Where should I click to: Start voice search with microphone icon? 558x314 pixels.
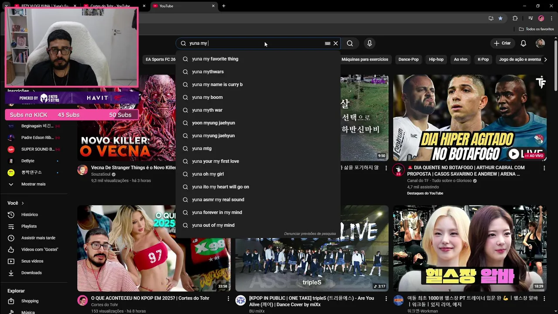[370, 43]
